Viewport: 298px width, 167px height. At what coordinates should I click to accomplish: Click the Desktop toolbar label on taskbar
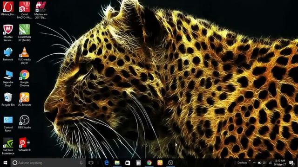(242, 163)
